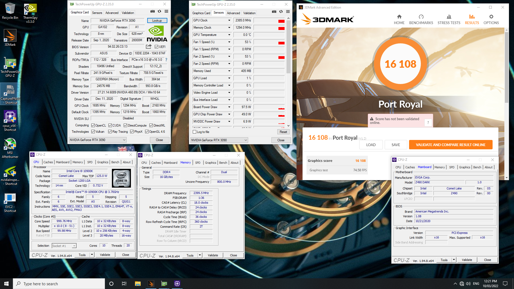
Task: Open SPD tab in CPU-Z Memory window
Action: tap(198, 163)
